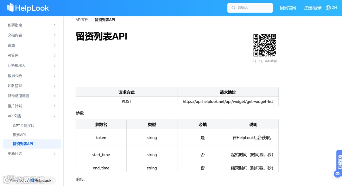Click 注册/登录 in the top bar

click(312, 8)
